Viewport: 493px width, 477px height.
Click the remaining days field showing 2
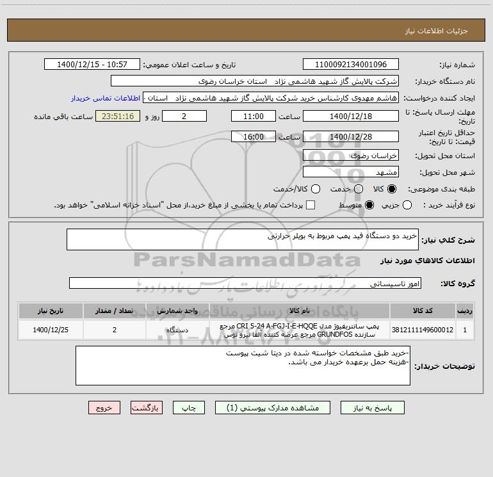(x=184, y=116)
